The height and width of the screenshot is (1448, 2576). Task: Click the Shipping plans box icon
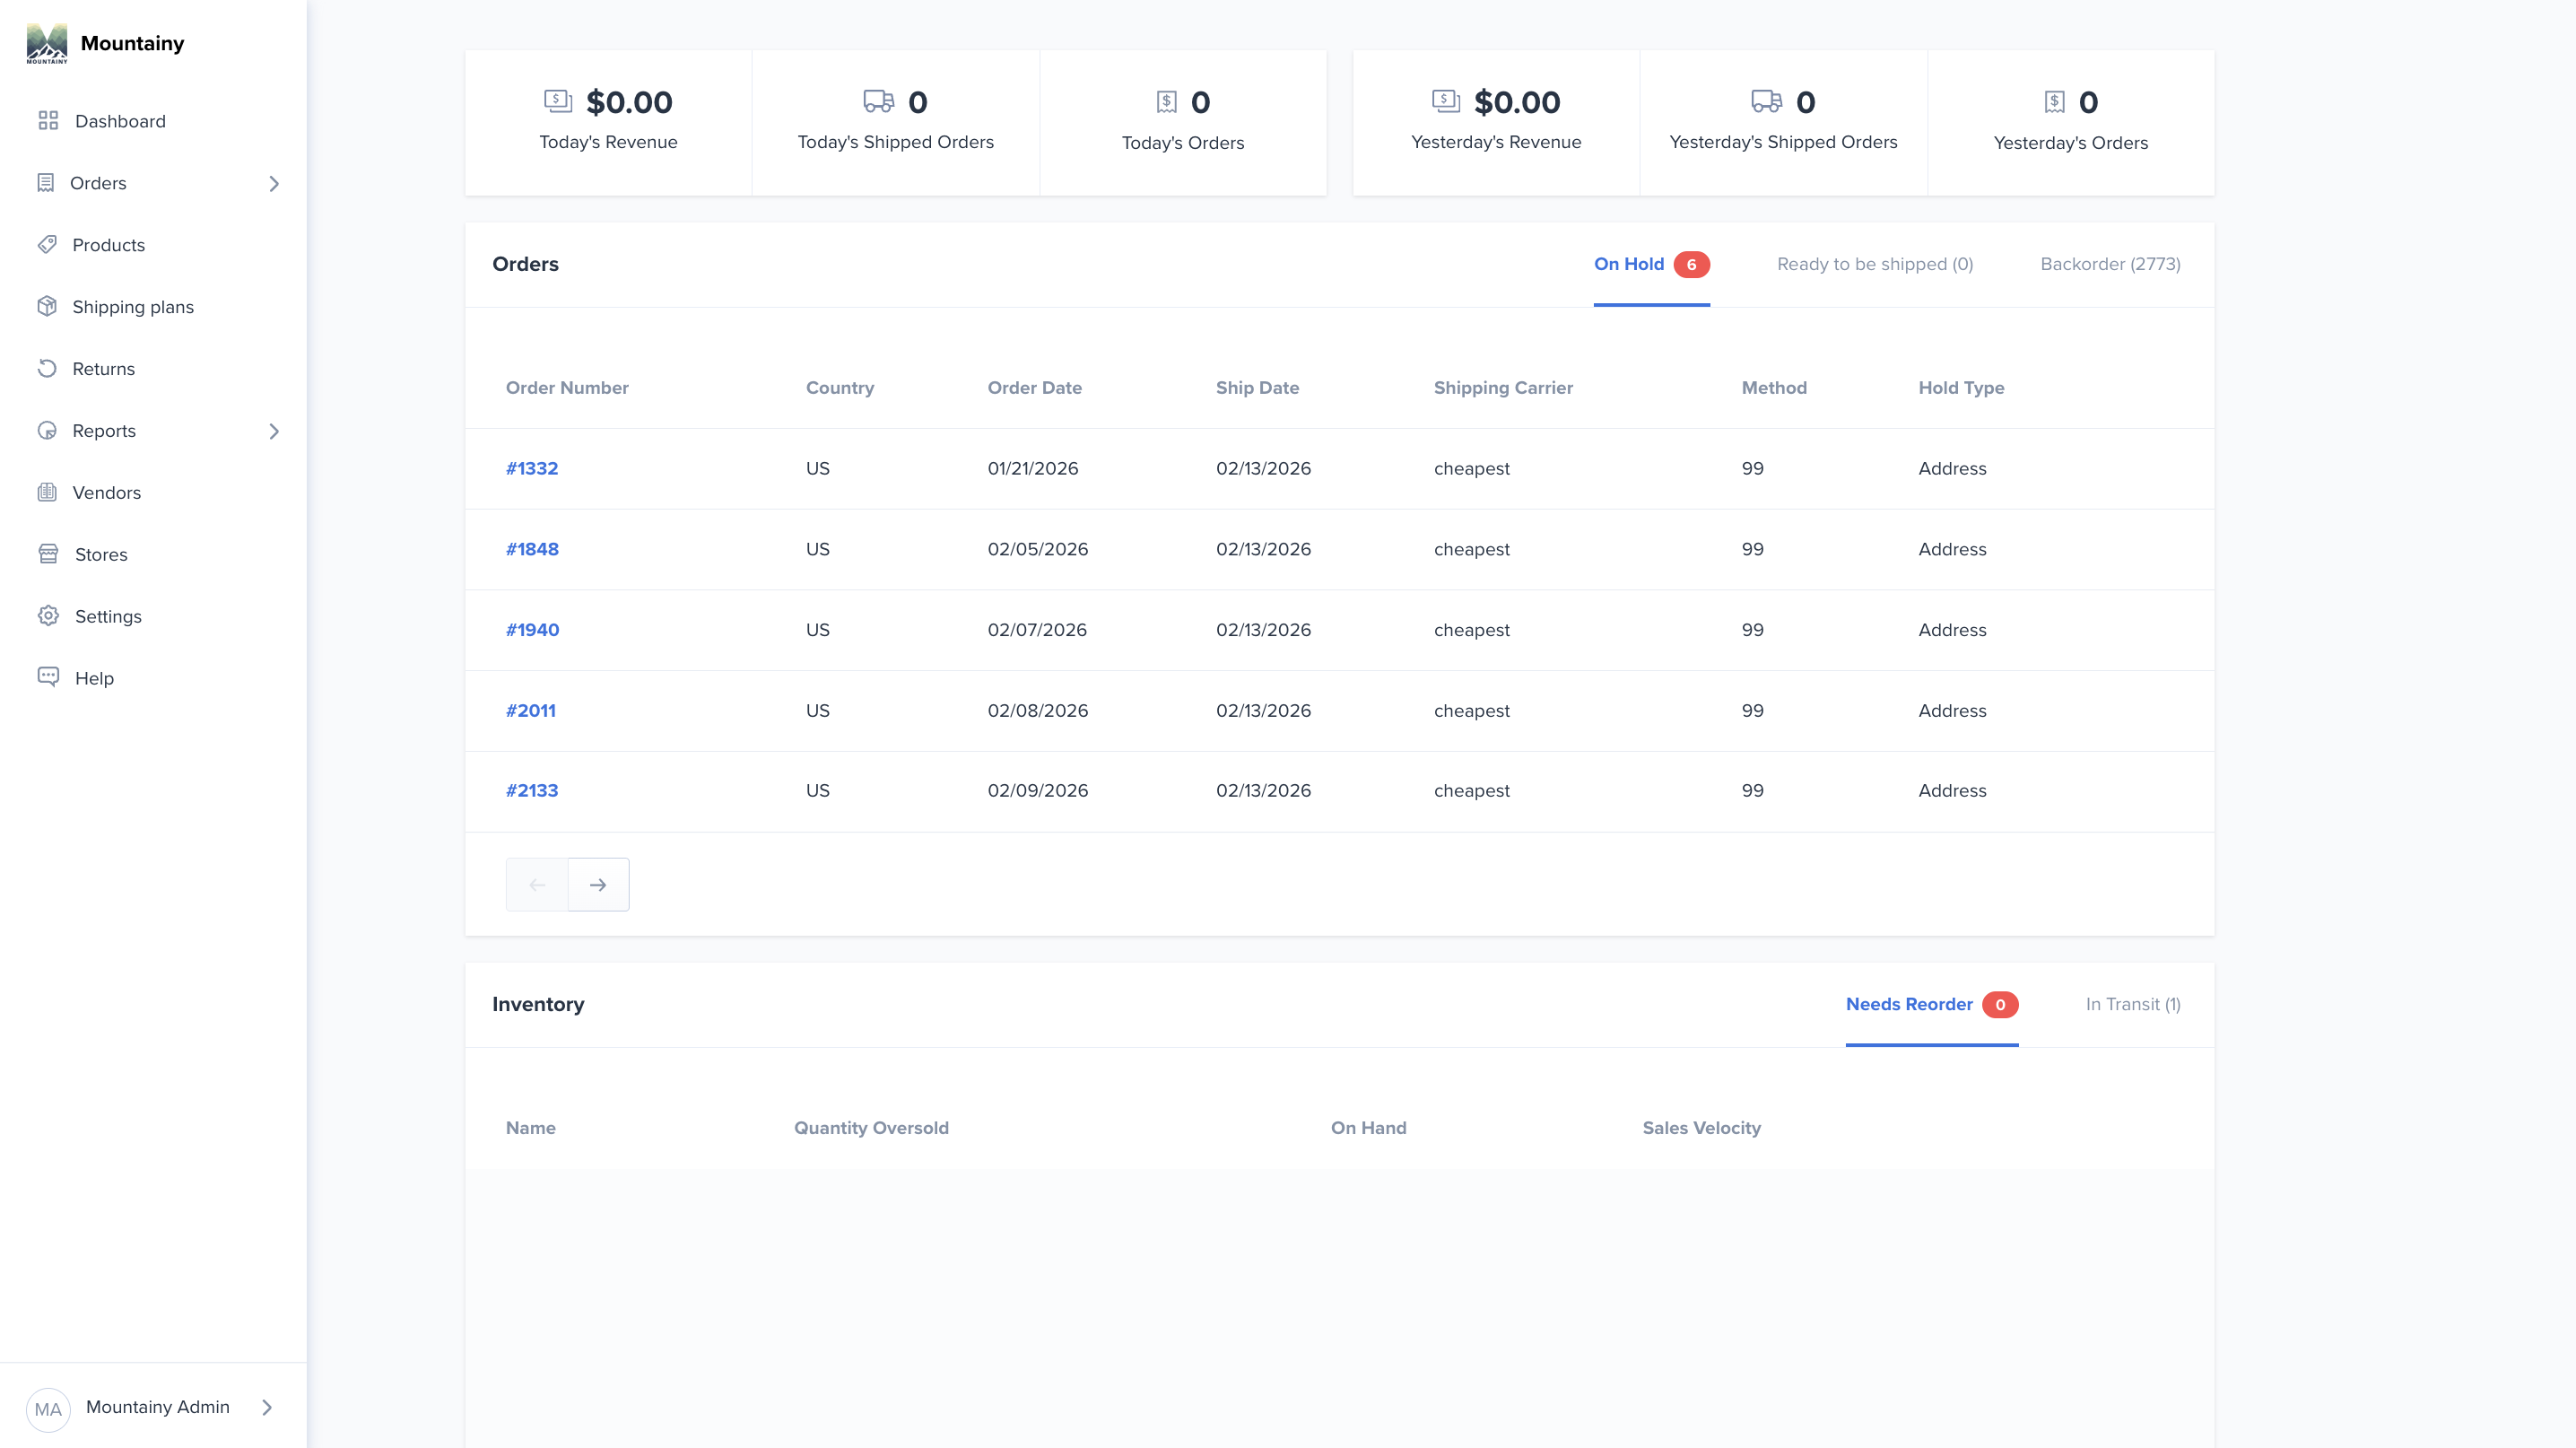(47, 307)
